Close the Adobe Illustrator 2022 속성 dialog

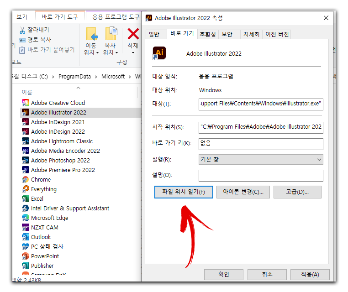coord(326,18)
